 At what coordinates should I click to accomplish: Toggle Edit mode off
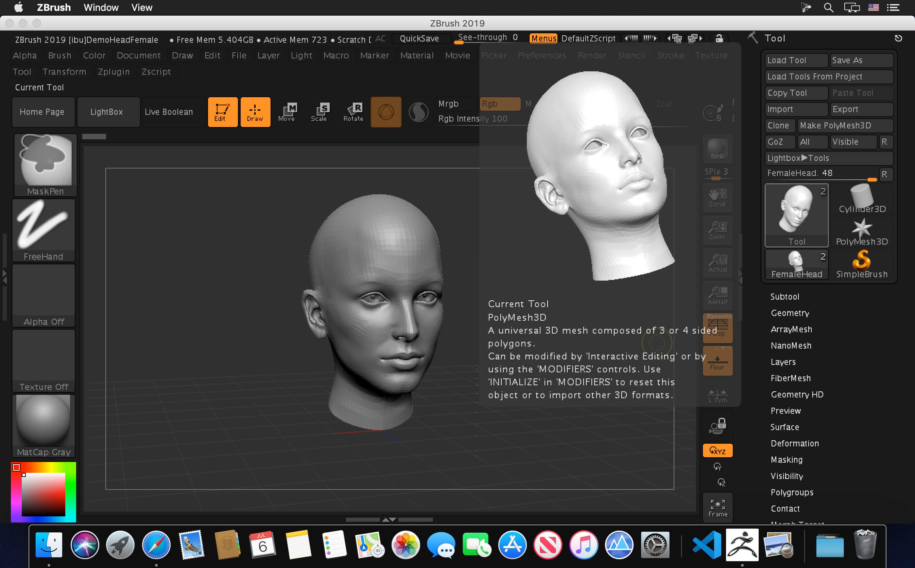pyautogui.click(x=223, y=112)
